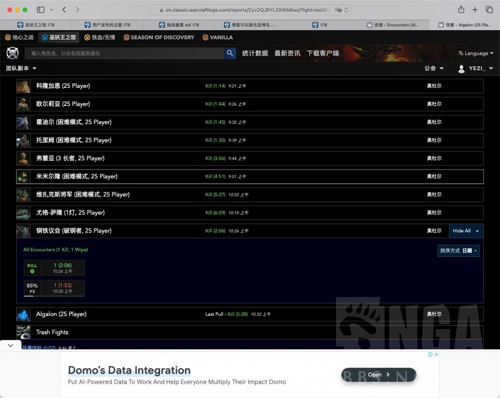500x398 pixels.
Task: Switch to 伤害 - Algalon browser tab
Action: click(x=465, y=25)
